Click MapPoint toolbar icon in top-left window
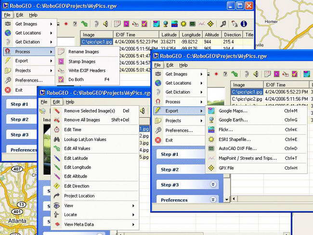313x235 pixels. [201, 24]
